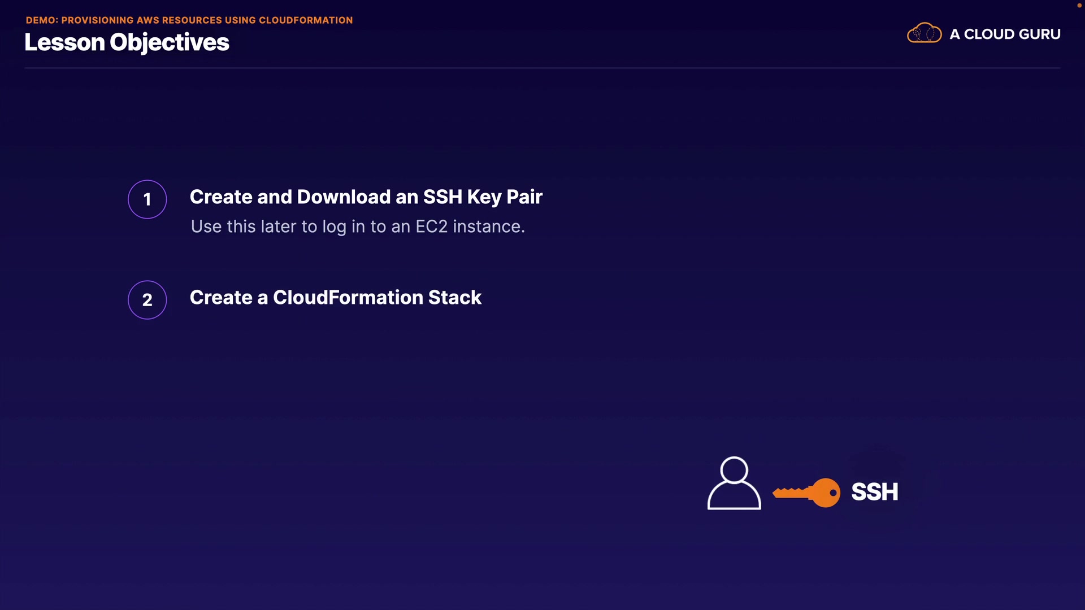Viewport: 1085px width, 610px height.
Task: Click the bold SSH label beside the key
Action: pyautogui.click(x=874, y=492)
